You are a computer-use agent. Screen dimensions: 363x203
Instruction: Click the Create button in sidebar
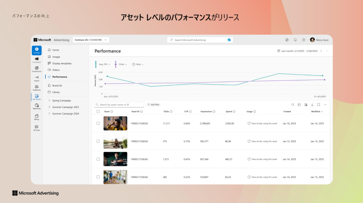coord(37,50)
